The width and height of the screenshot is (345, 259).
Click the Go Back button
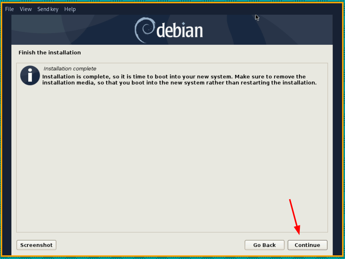[x=264, y=245]
